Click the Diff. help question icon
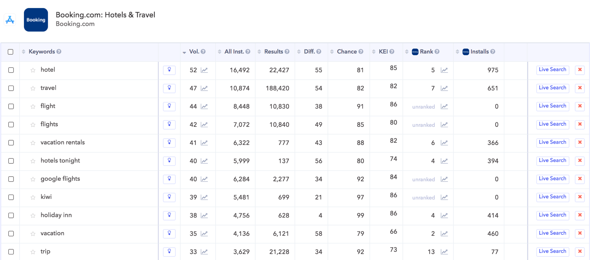This screenshot has height=260, width=590. (319, 52)
